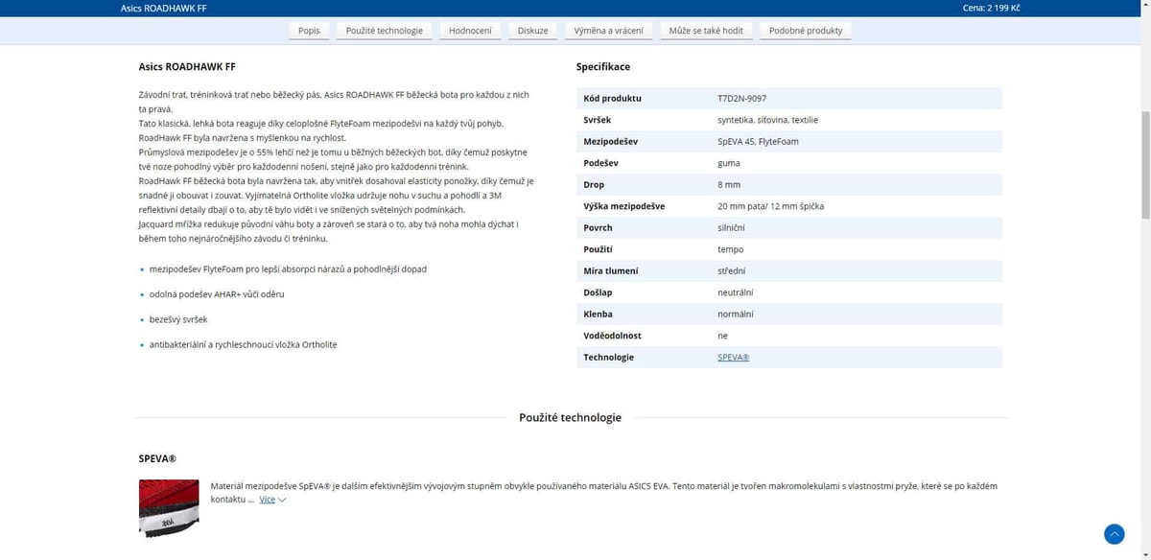The height and width of the screenshot is (560, 1151).
Task: Click the price Cena: 2 199 Kč
Action: (991, 9)
